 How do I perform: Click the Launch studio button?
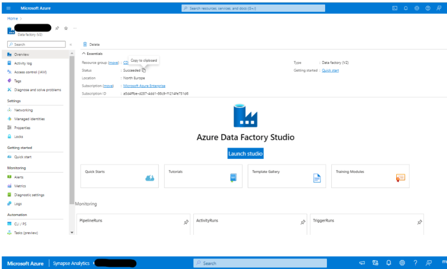[x=245, y=153]
